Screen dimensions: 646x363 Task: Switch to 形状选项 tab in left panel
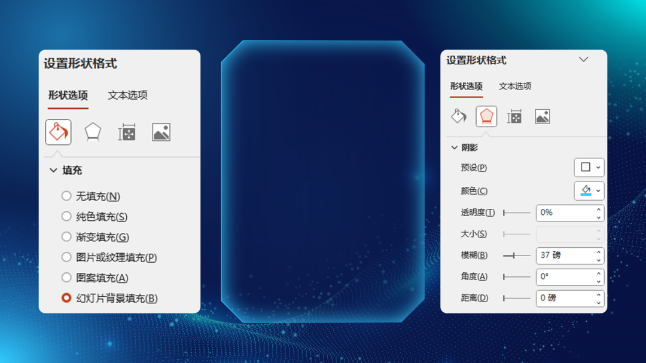68,96
